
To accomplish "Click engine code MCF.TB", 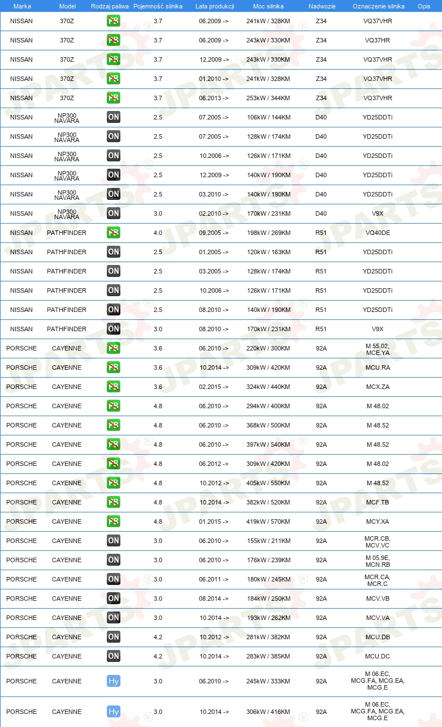I will tap(378, 502).
